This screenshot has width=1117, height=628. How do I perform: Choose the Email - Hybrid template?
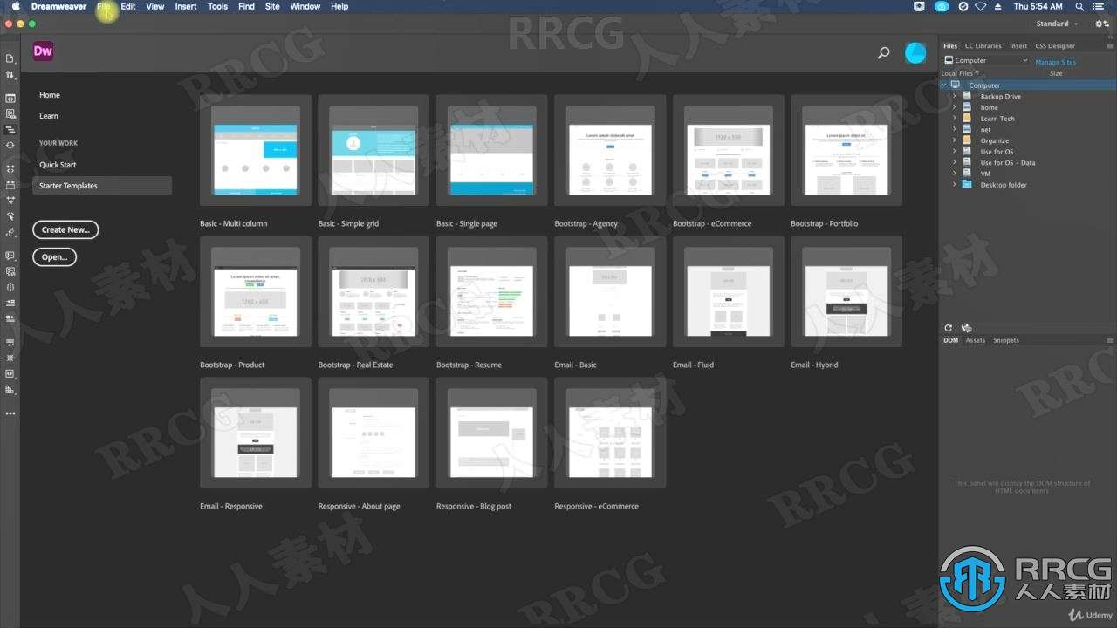click(846, 291)
